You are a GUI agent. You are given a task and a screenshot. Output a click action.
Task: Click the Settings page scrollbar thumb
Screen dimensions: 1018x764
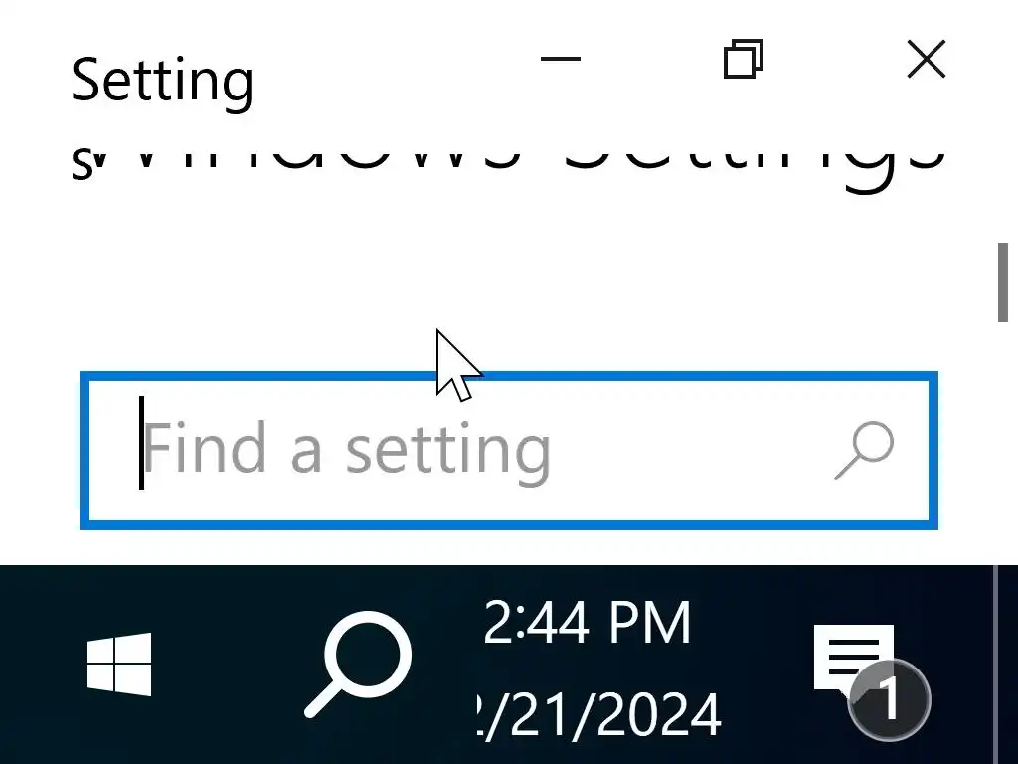[x=1002, y=282]
